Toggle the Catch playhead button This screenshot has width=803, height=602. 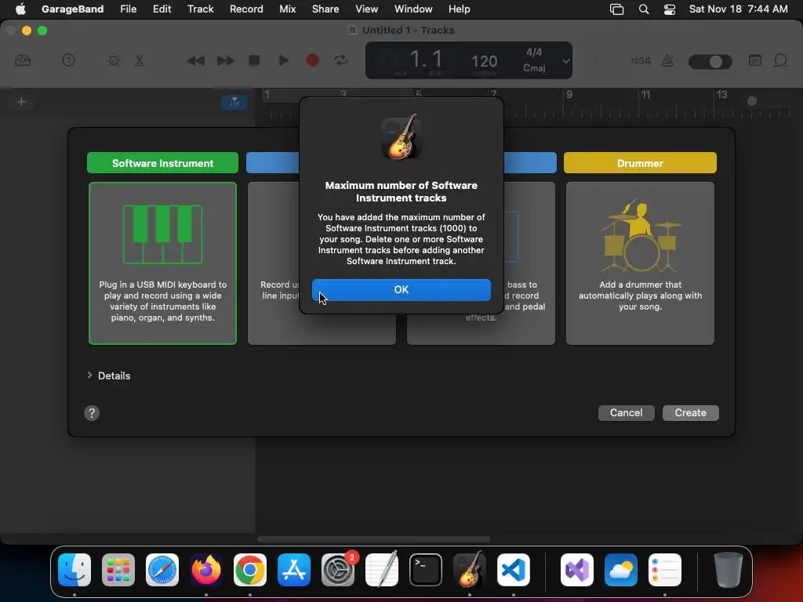tap(234, 103)
